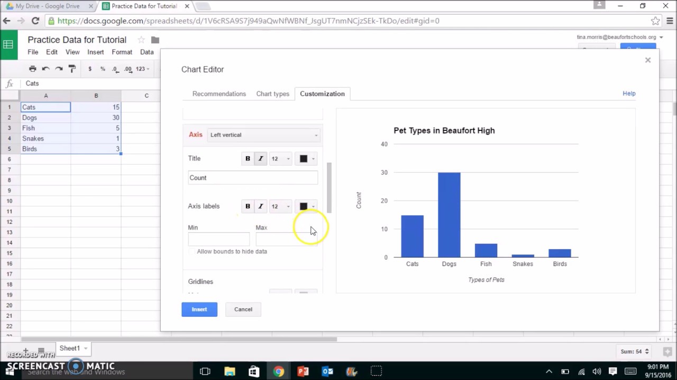The height and width of the screenshot is (380, 677).
Task: Go back with the browser back arrow
Action: [x=7, y=21]
